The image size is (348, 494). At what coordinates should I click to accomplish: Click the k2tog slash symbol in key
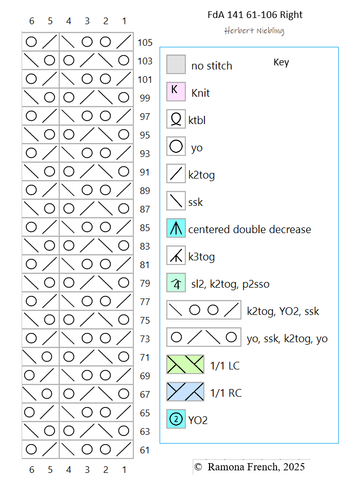click(x=176, y=174)
